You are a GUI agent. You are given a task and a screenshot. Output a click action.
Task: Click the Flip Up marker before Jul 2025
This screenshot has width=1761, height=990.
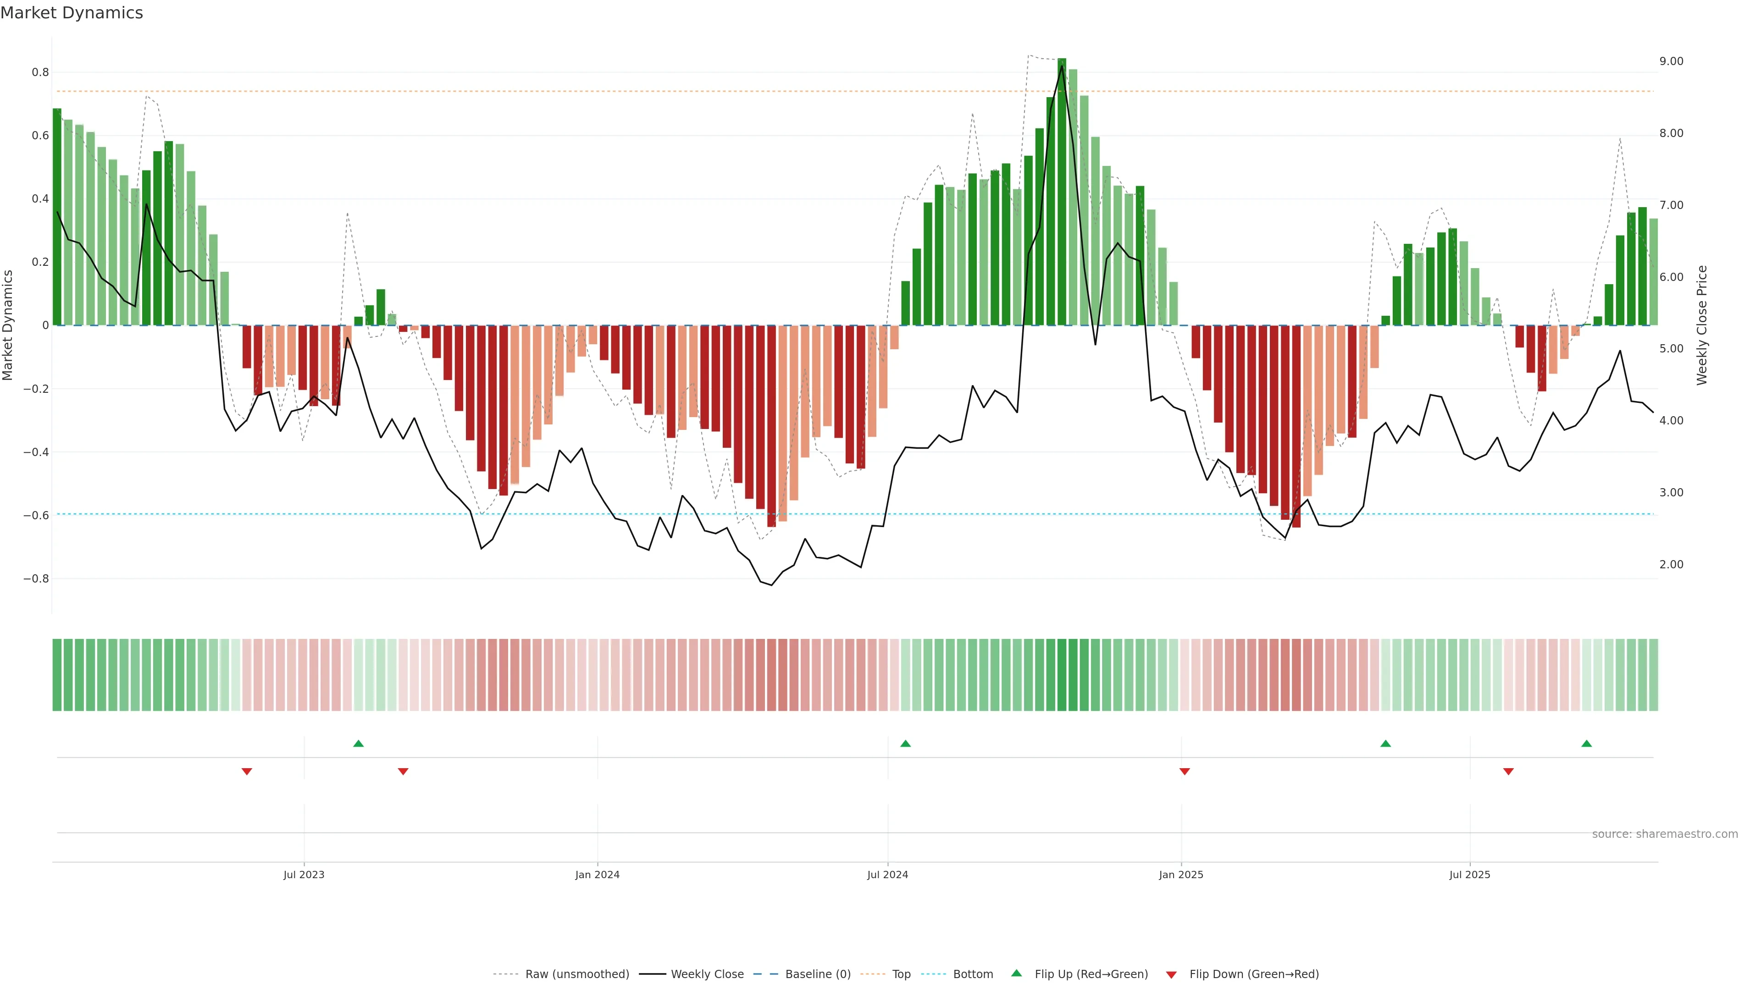(1386, 743)
